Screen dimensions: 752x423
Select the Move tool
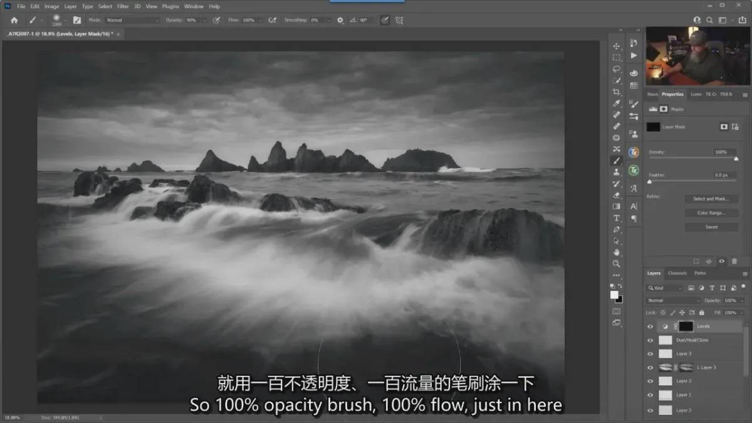[617, 46]
